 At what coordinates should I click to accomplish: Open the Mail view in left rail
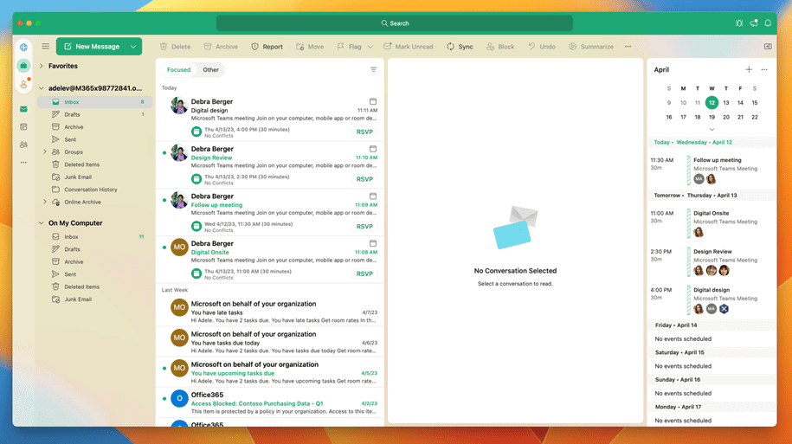23,109
